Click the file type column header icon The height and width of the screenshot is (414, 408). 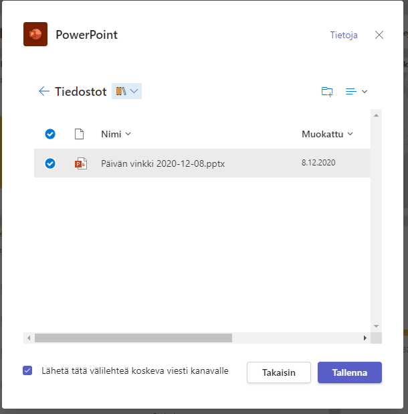(79, 134)
